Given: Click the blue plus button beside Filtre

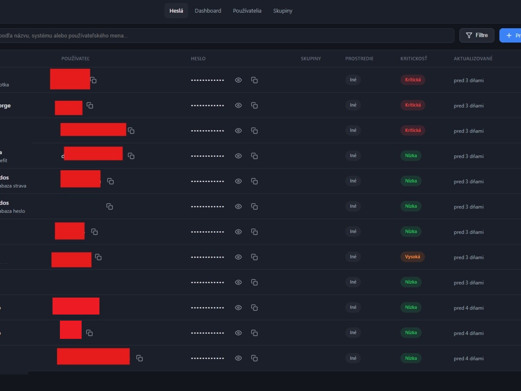Looking at the screenshot, I should (x=510, y=35).
